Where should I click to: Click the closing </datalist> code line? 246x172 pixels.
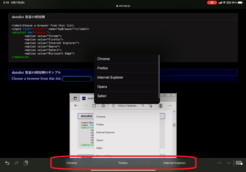tap(20, 57)
